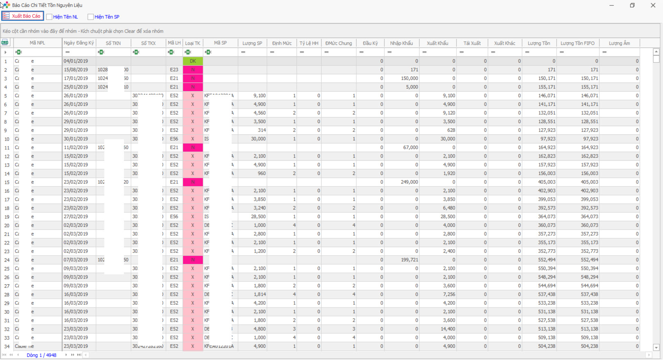Move to the next row

coord(66,355)
